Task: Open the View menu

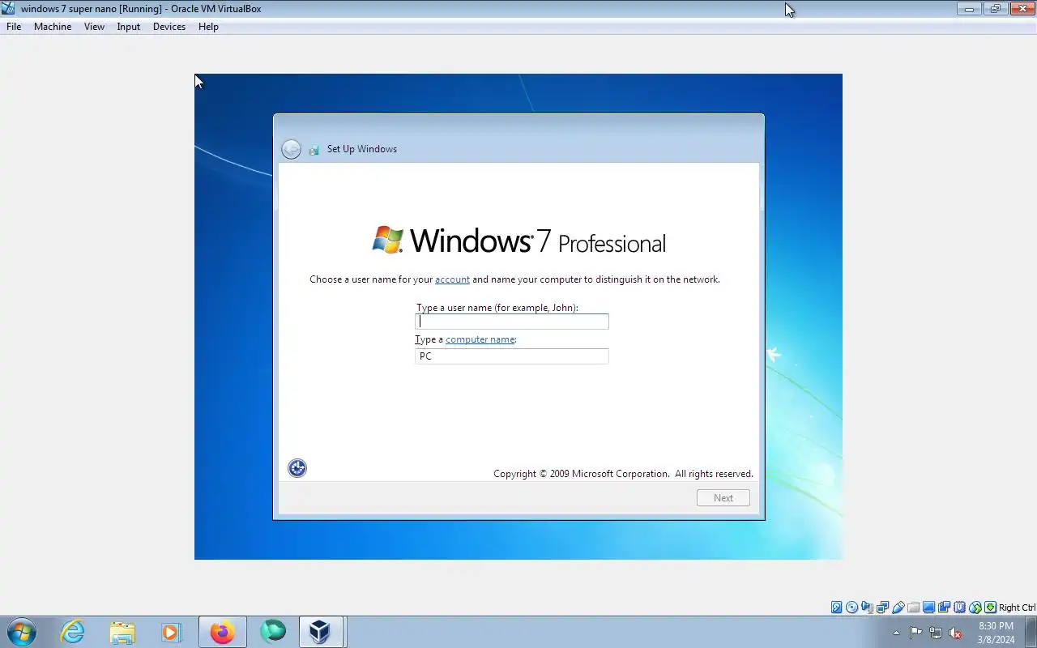Action: [94, 27]
